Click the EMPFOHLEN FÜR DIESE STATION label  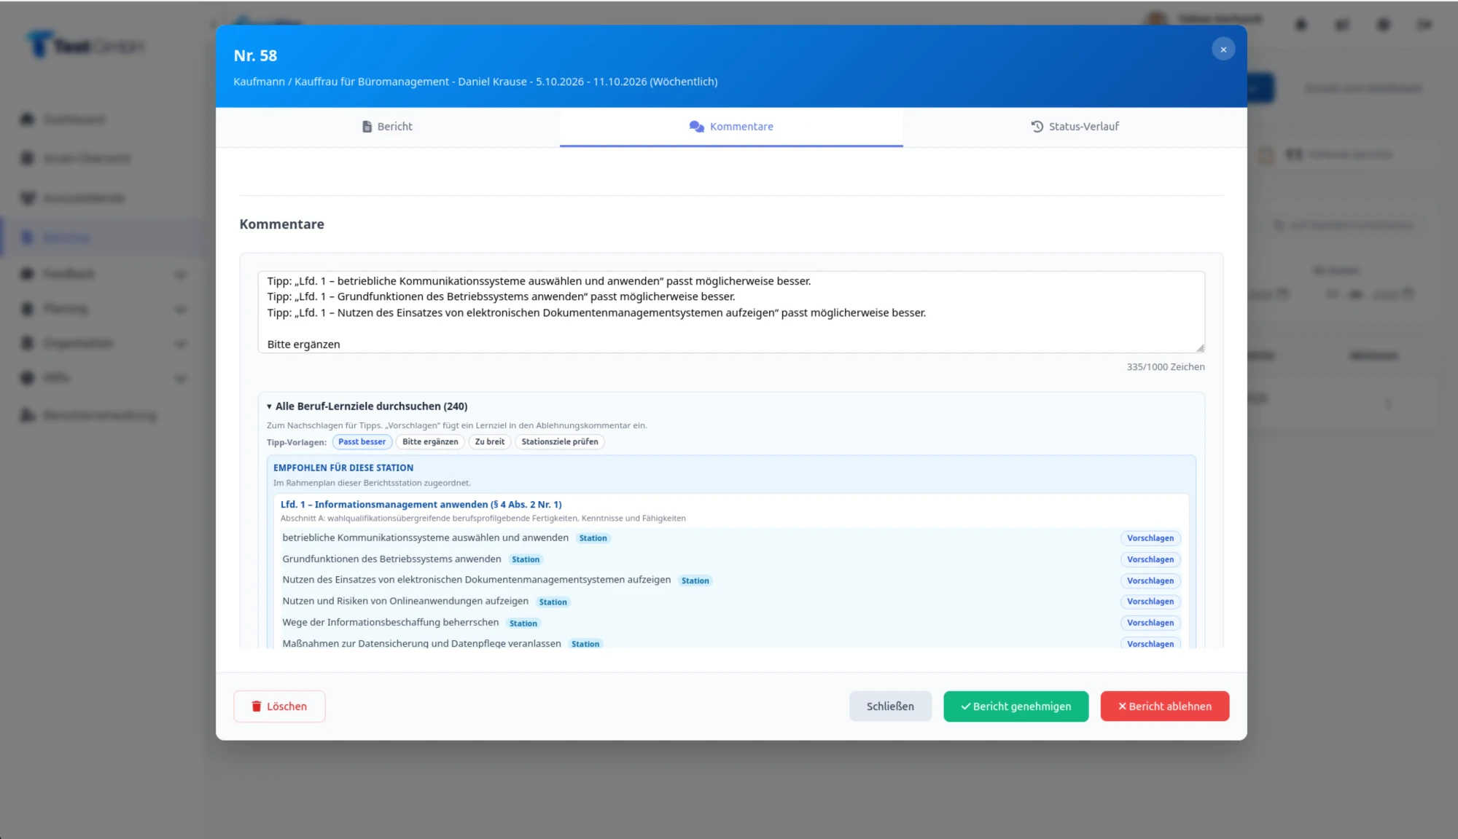click(x=343, y=468)
